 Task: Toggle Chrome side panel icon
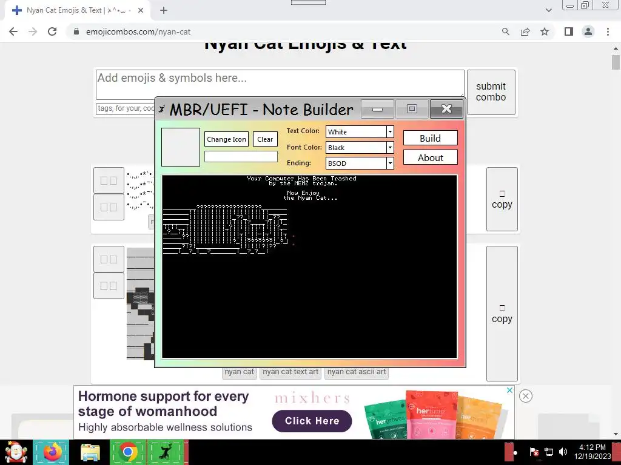pos(569,31)
